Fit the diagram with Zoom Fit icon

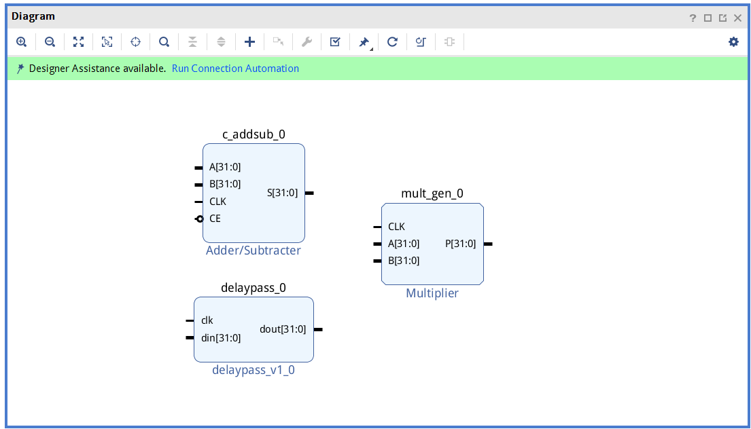pyautogui.click(x=79, y=42)
